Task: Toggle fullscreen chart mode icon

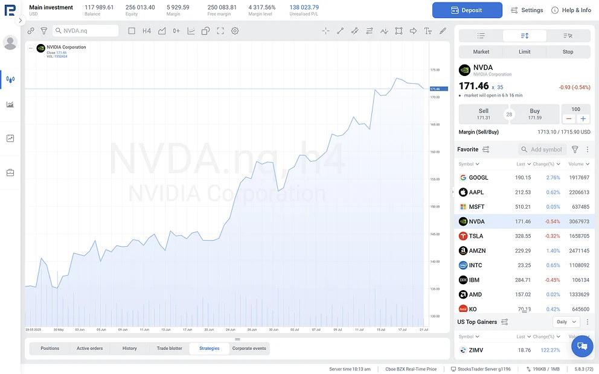Action: [x=220, y=31]
